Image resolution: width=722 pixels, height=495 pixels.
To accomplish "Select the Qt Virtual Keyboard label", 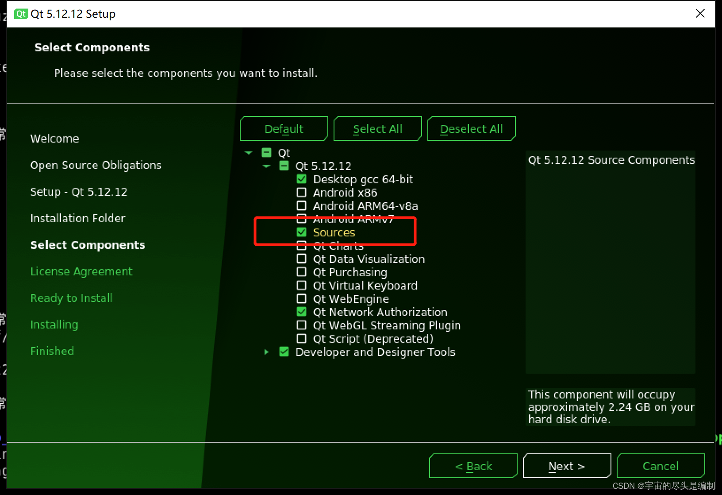I will [365, 286].
